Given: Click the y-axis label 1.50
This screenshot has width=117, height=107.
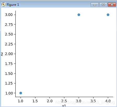Looking at the screenshot, I should 9,74.
